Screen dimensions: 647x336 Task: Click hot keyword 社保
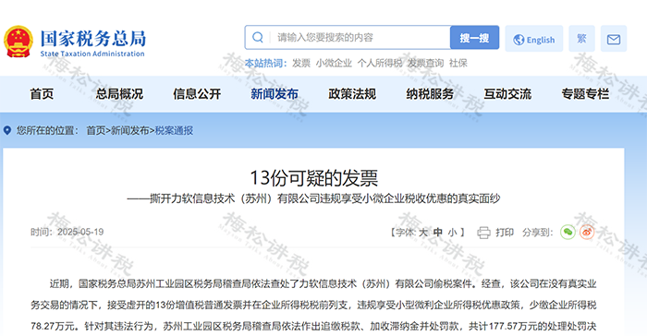458,63
